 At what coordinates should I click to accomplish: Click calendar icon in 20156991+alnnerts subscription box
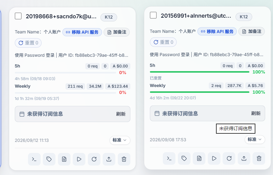pyautogui.click(x=157, y=113)
